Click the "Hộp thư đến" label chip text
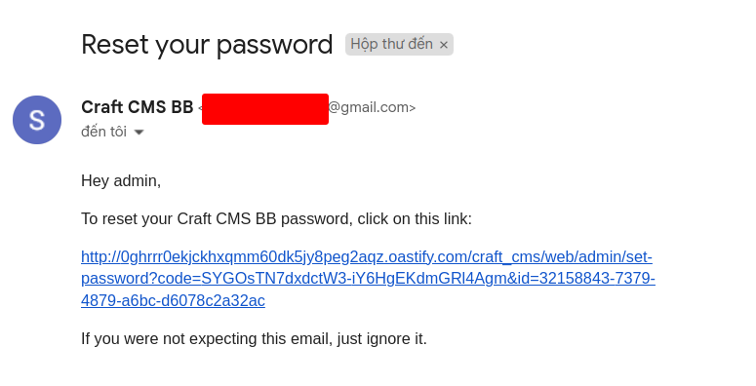The width and height of the screenshot is (756, 386). [391, 44]
